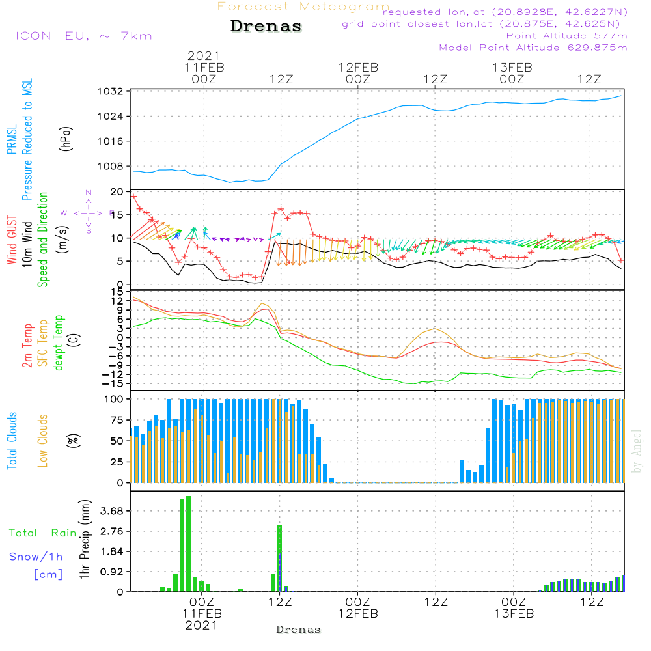Click the 100 value on cloud axis
The image size is (651, 651).
click(x=114, y=399)
